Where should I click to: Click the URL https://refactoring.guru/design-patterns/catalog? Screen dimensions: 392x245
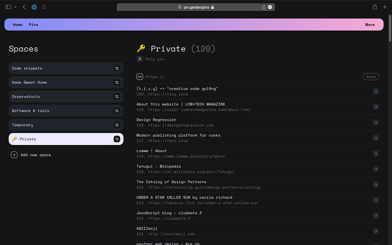204,187
